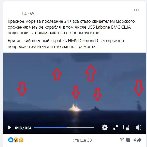The height and width of the screenshot is (147, 147).
Task: Click the 0:13 / 0:24 time display
Action: [23, 128]
